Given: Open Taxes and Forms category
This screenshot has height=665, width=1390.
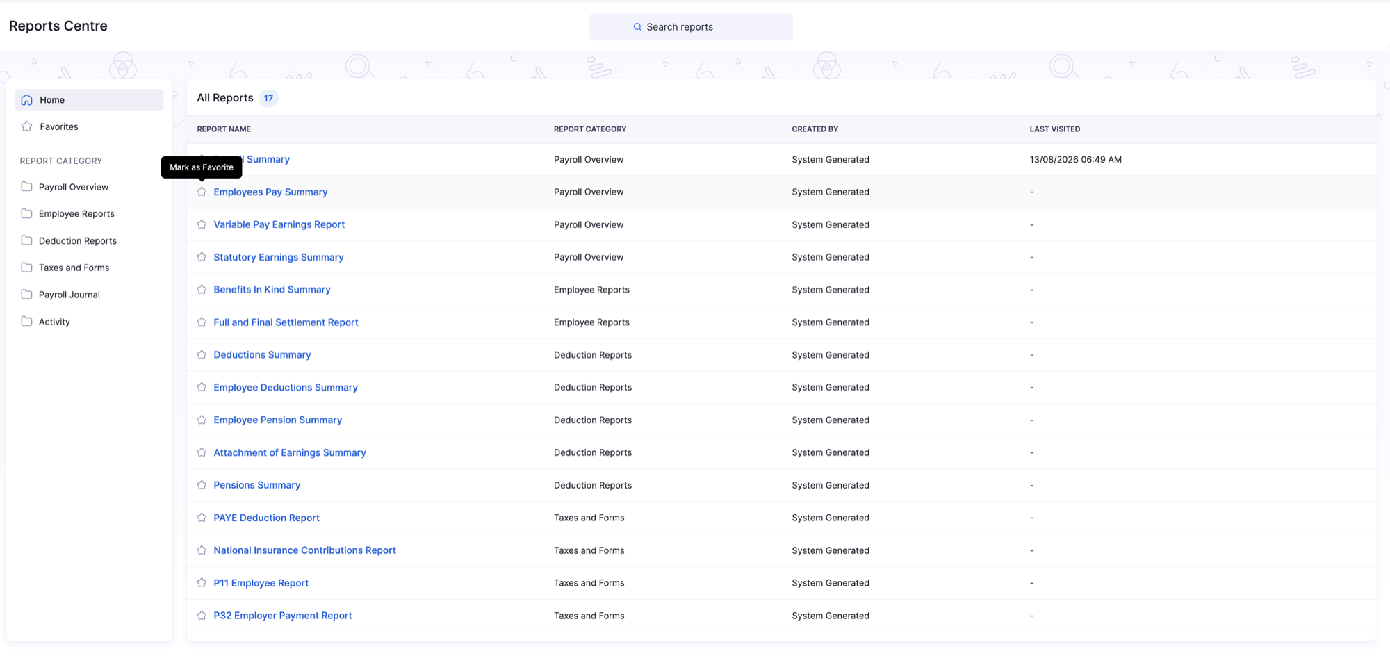Looking at the screenshot, I should (74, 268).
